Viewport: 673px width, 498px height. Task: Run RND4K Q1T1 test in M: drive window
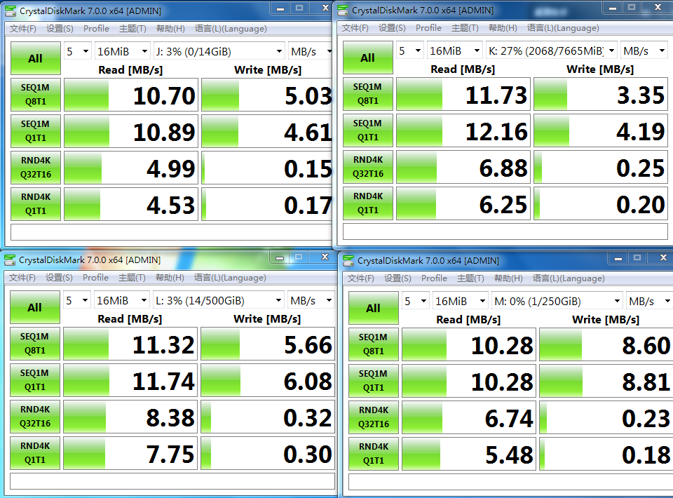[373, 454]
